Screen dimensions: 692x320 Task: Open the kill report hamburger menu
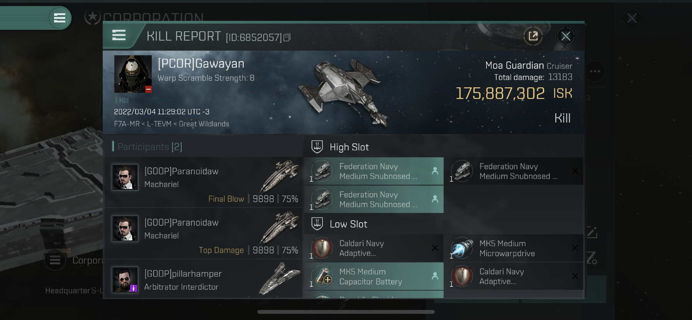[119, 35]
